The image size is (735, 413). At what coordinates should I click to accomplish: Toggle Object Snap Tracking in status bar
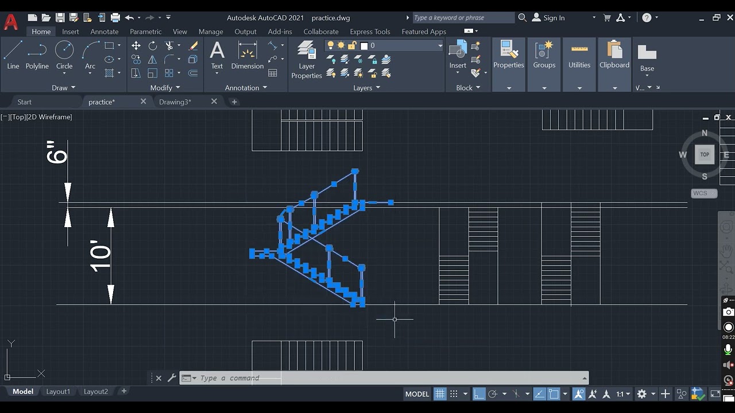[x=540, y=394]
